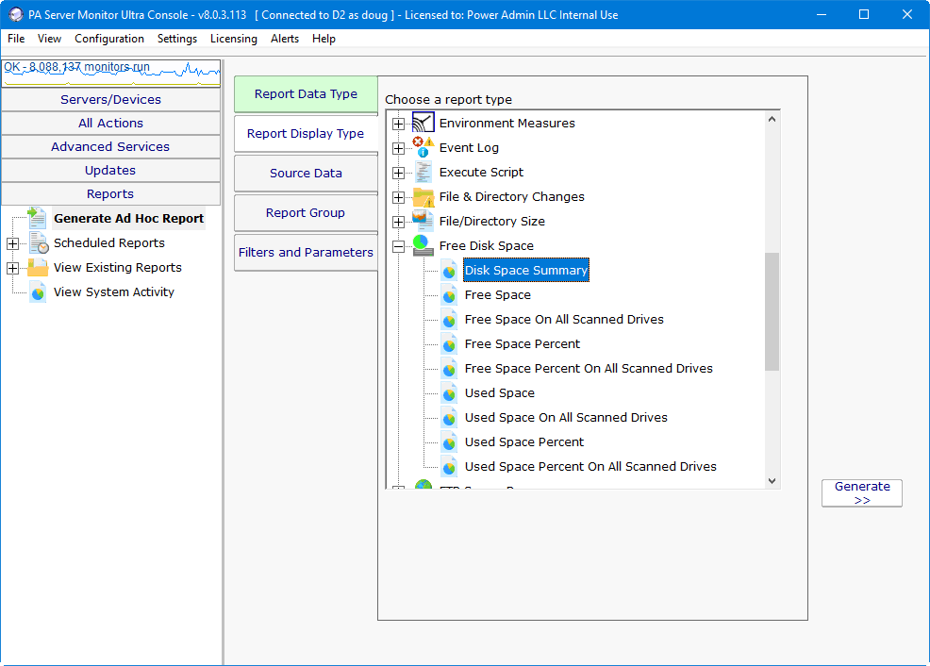Click the icon beside Used Space
The image size is (930, 666).
[449, 393]
